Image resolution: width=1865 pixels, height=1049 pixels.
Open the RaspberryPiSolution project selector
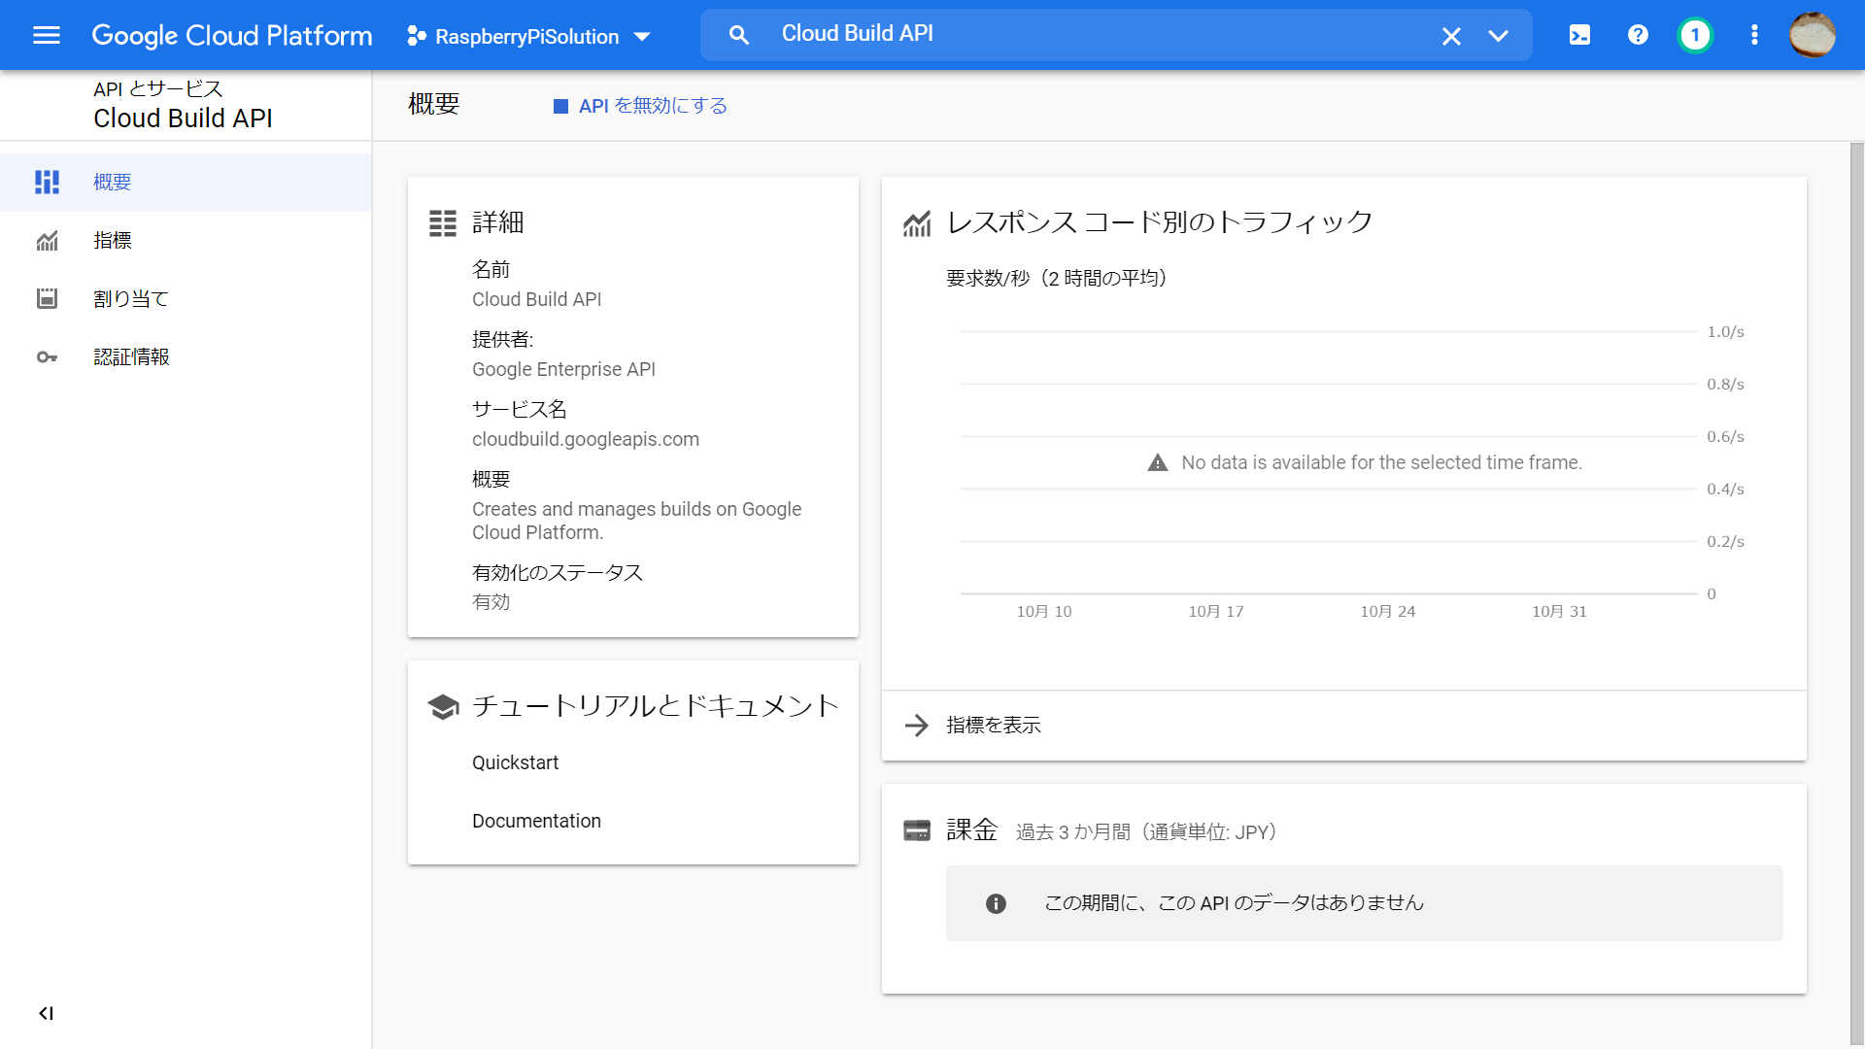[x=528, y=36]
